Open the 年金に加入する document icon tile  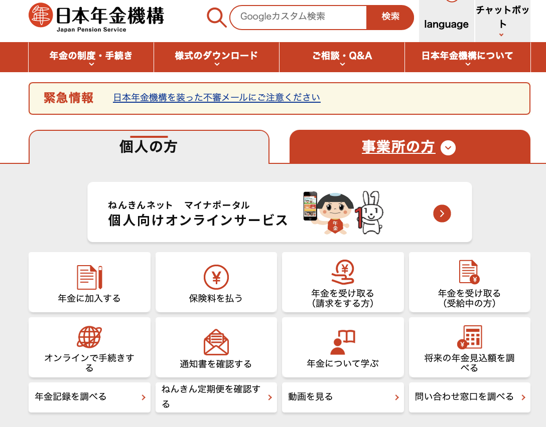(89, 277)
